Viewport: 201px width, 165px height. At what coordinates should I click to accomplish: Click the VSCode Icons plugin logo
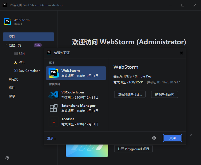(54, 94)
